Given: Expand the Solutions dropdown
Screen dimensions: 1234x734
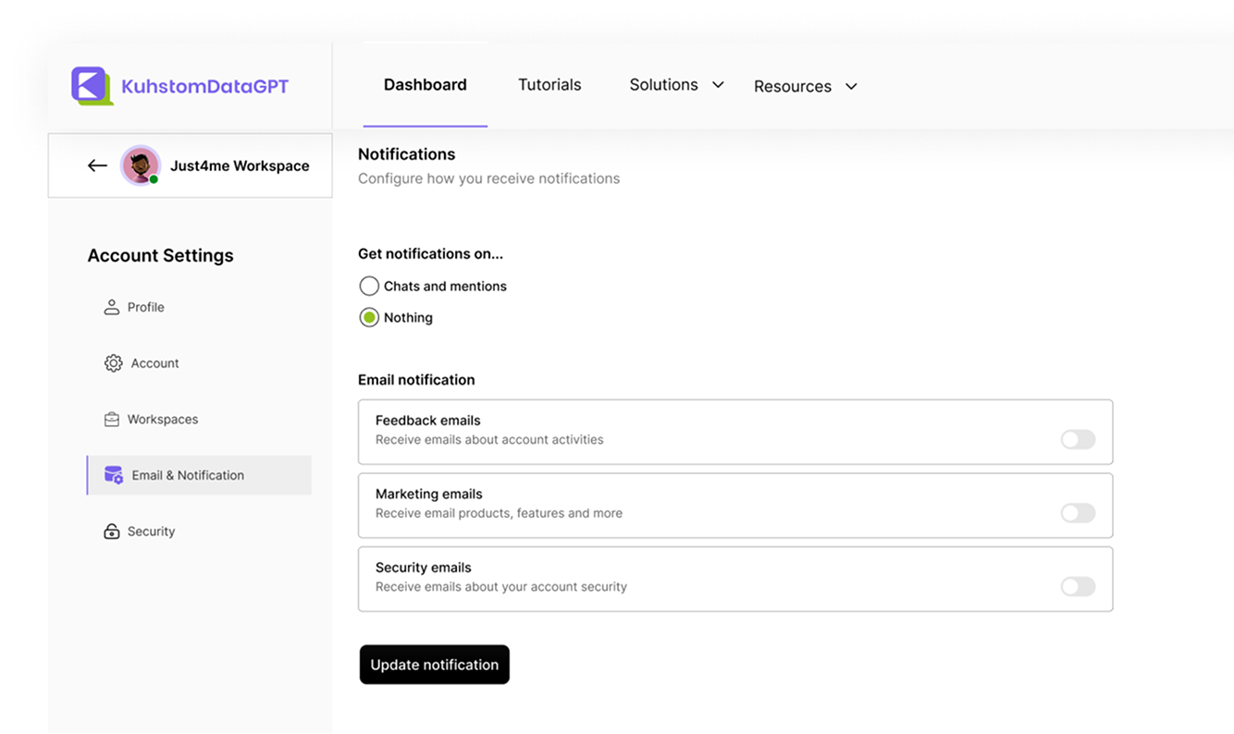Looking at the screenshot, I should (x=675, y=84).
